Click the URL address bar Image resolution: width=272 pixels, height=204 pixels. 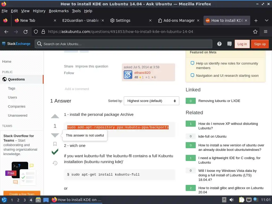pos(145,32)
